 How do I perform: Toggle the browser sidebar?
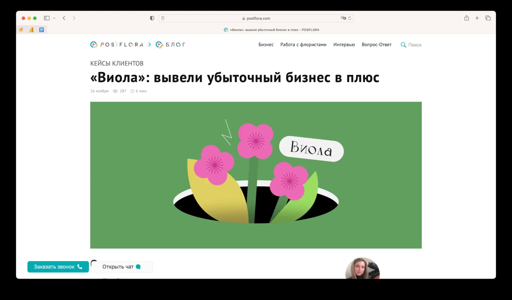47,18
